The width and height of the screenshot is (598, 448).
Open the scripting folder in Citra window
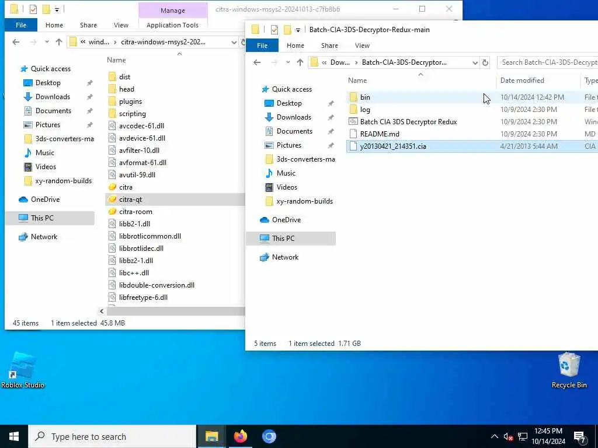(x=132, y=114)
